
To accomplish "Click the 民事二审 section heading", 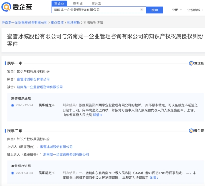I will coord(15,131).
